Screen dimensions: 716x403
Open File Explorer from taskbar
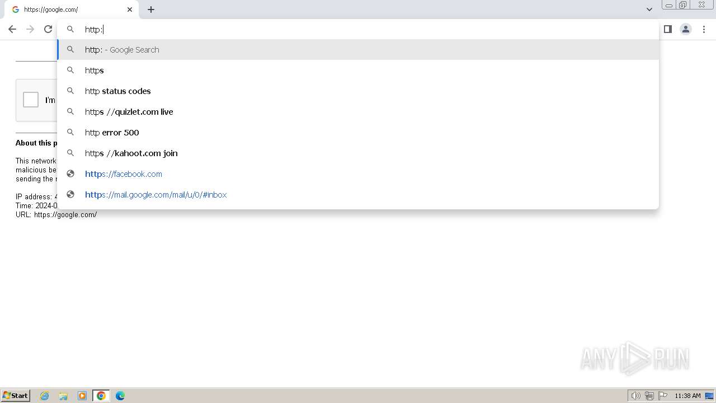[63, 396]
